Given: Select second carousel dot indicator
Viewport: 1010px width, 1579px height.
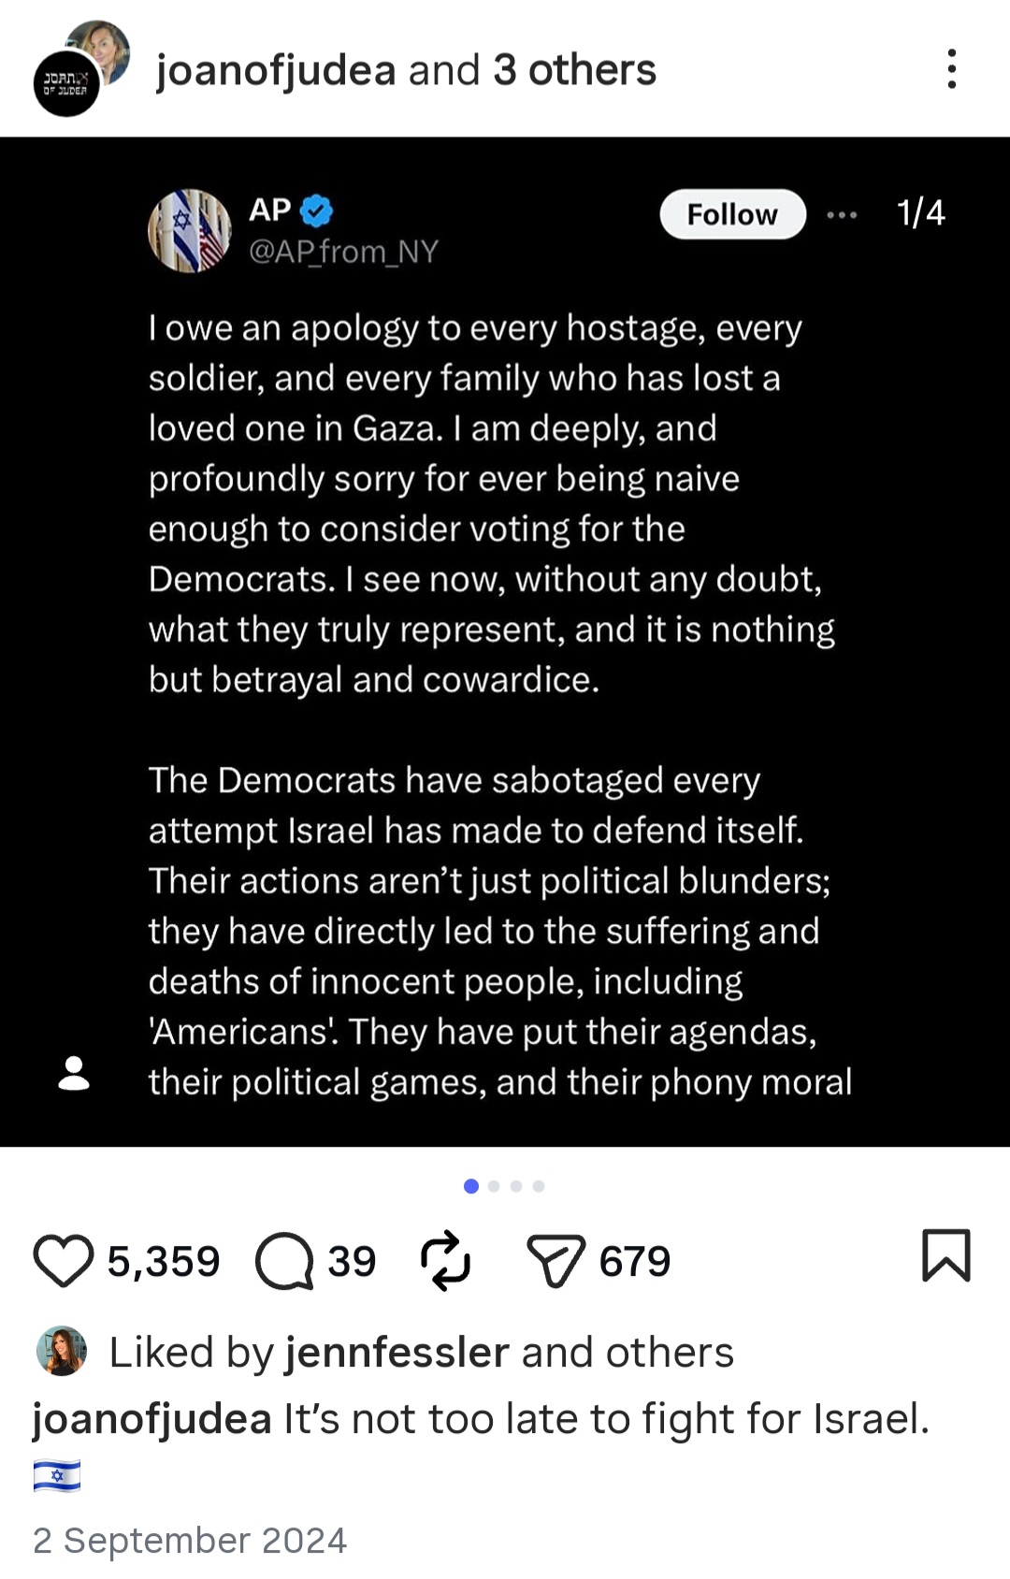Looking at the screenshot, I should click(494, 1186).
